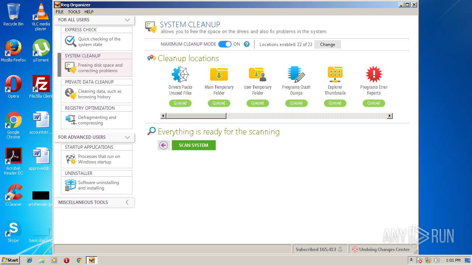Open the Registry Optimization defragment icon
Viewport: 472px width, 265px height.
[70, 120]
